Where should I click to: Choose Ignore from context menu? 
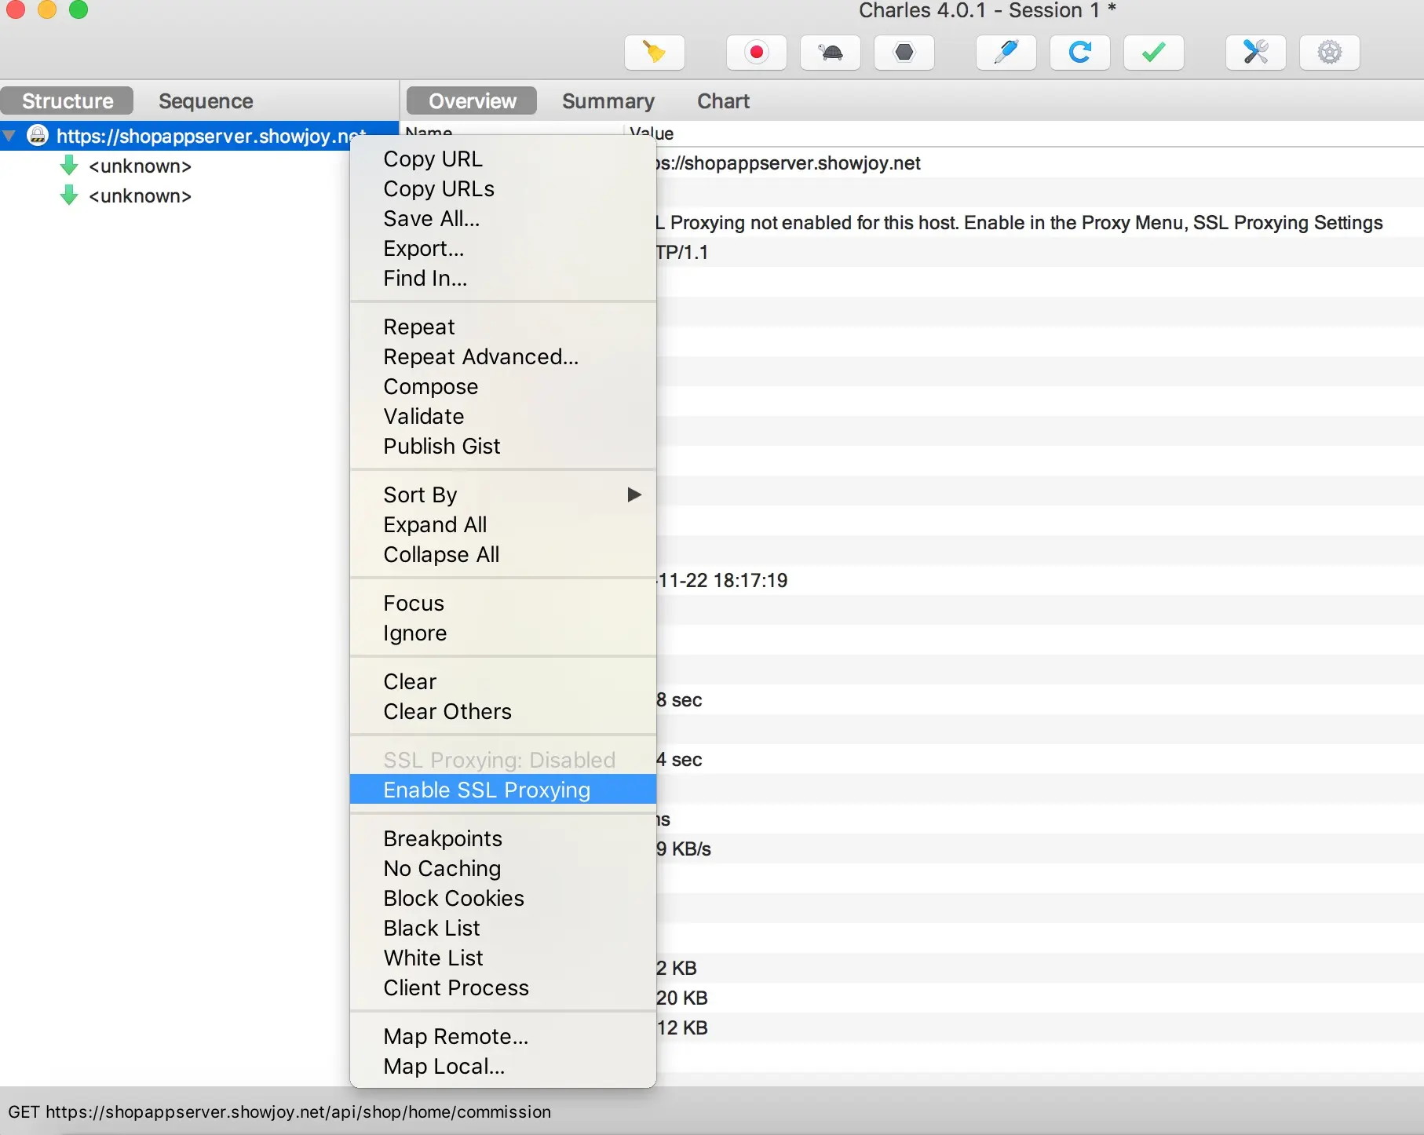[x=503, y=633]
